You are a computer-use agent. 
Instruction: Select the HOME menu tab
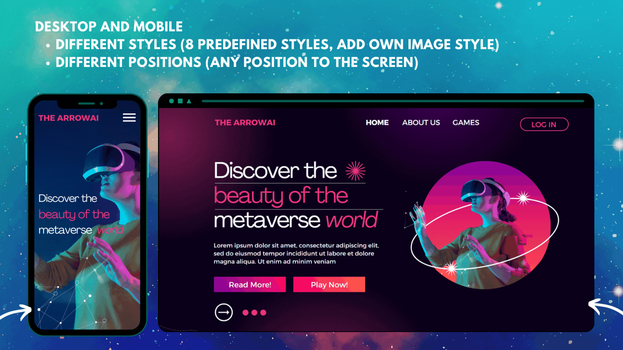376,123
